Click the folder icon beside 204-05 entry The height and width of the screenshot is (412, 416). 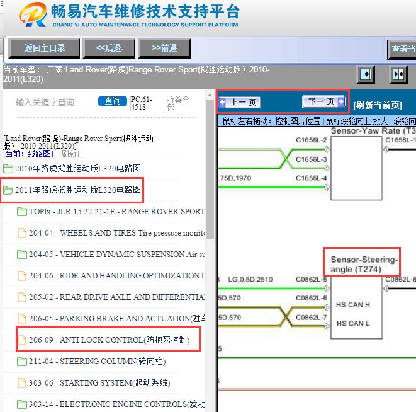tap(22, 255)
